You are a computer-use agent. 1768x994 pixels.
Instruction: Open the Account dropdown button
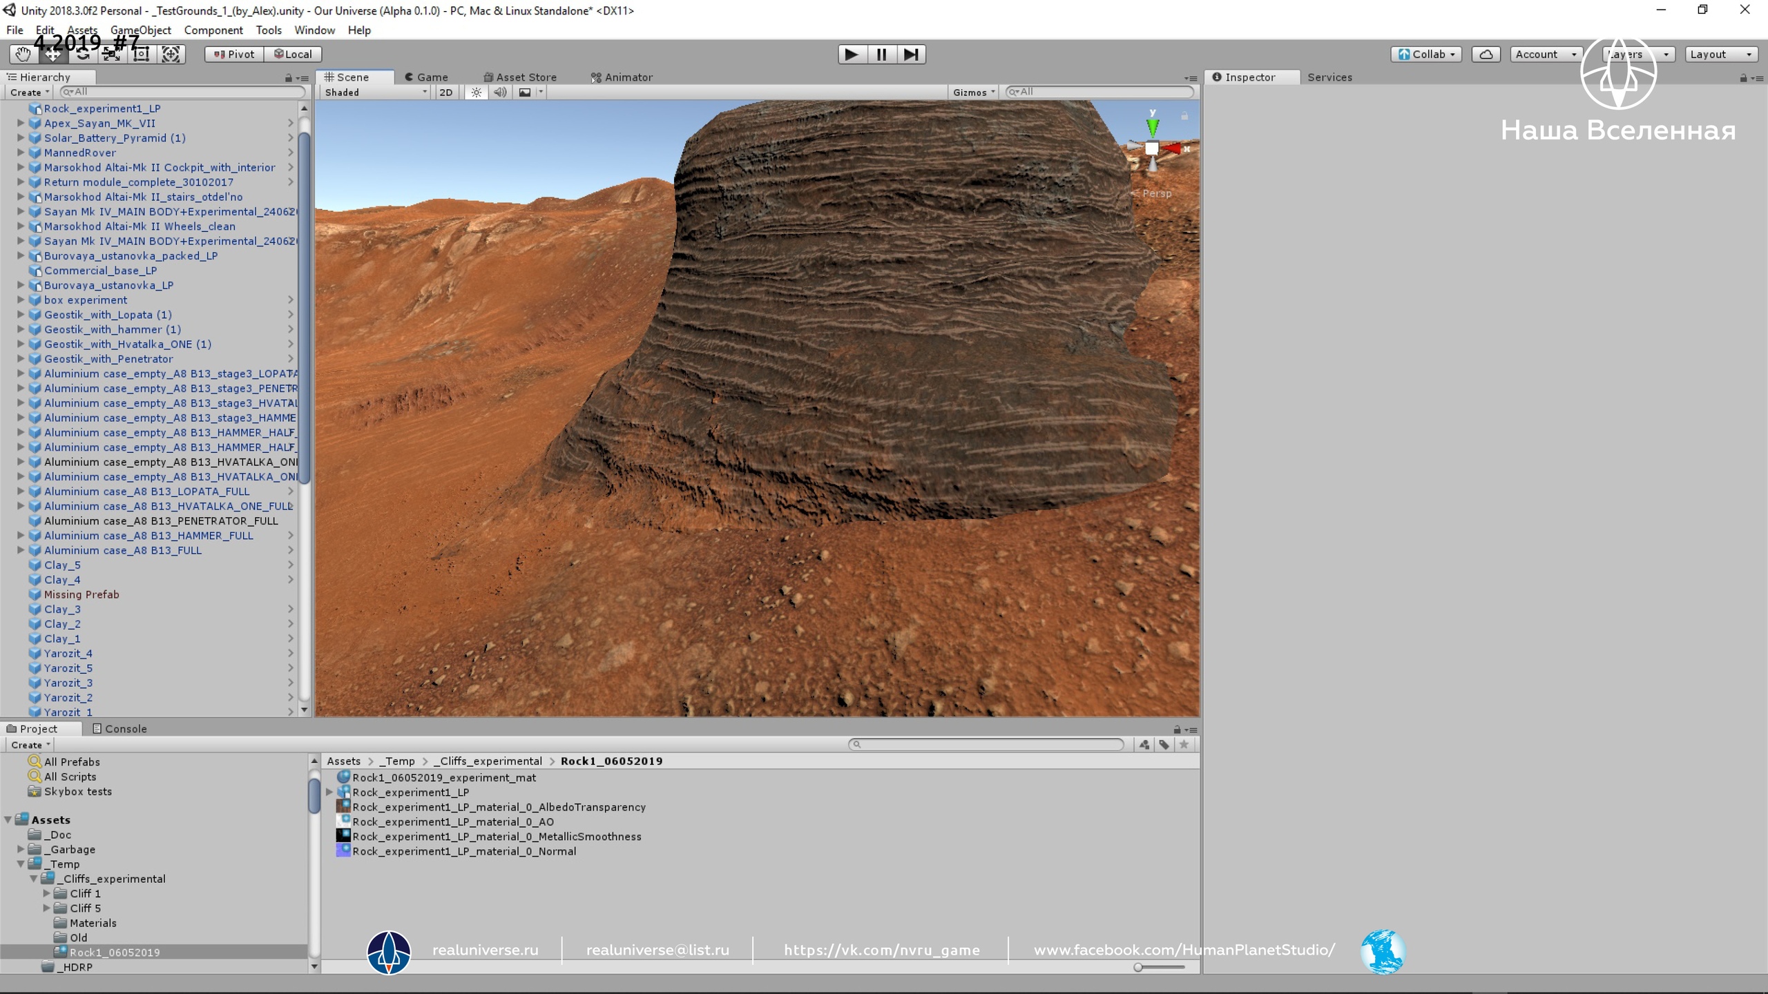(x=1545, y=54)
